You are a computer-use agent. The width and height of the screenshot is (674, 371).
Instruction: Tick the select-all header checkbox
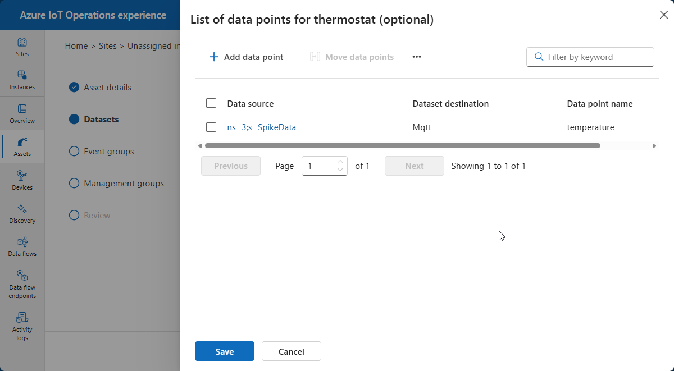coord(211,103)
